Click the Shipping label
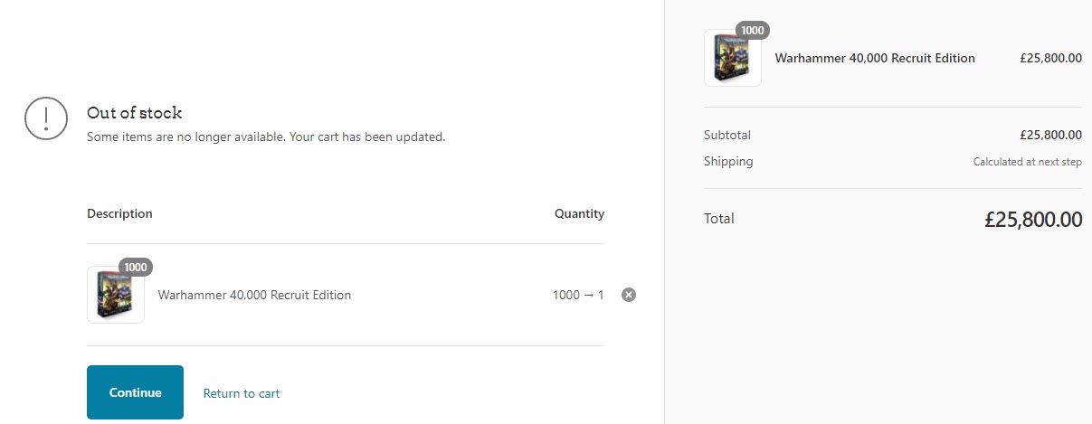 point(728,162)
